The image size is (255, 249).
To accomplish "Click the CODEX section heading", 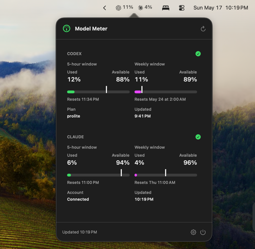I will pyautogui.click(x=74, y=54).
